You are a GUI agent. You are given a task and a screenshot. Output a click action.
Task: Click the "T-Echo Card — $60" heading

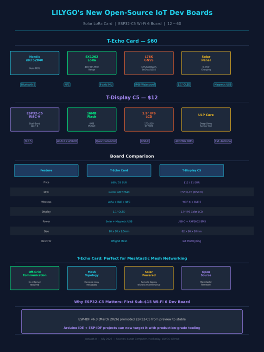132,41
